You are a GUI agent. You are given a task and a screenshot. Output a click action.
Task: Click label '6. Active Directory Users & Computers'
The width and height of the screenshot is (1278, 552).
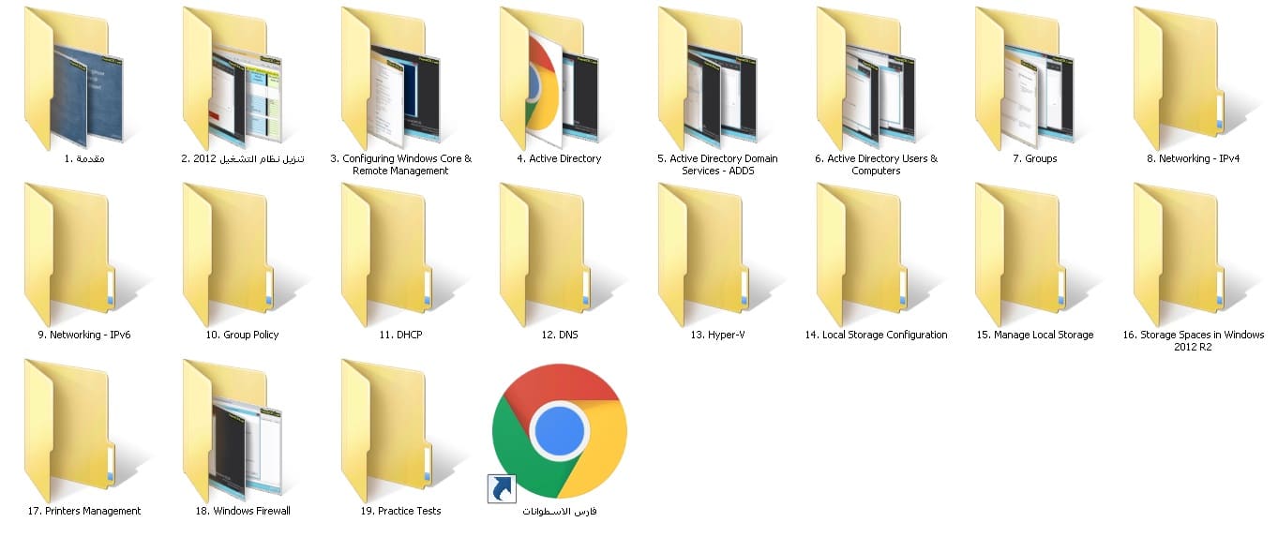tap(877, 165)
